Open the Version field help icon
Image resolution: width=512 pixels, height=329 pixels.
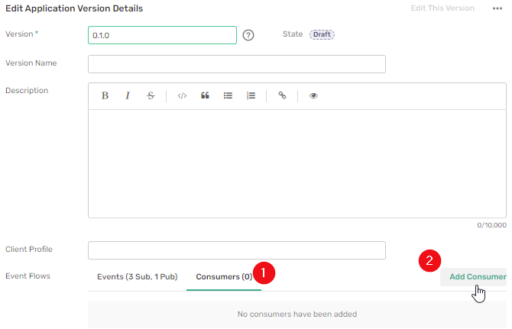tap(248, 35)
